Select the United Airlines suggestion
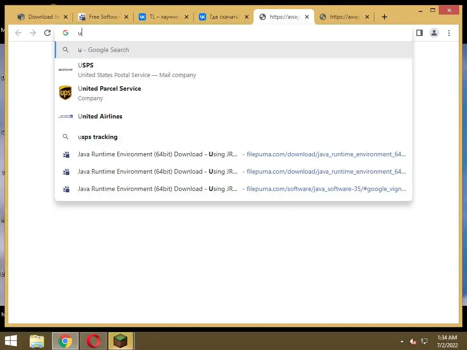 pos(233,116)
